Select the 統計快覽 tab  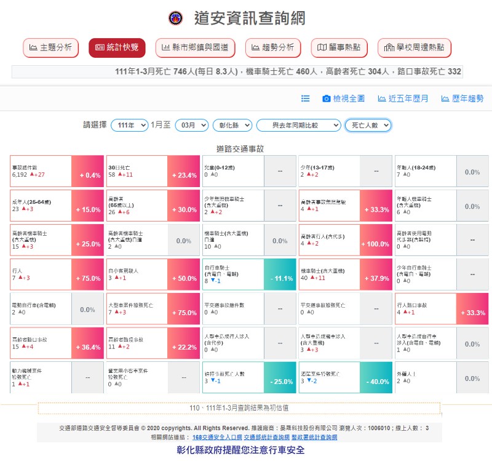(x=117, y=48)
